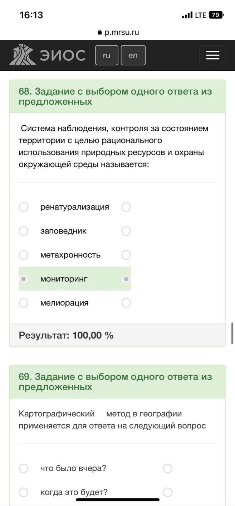Click the page scrollbar on the right edge
This screenshot has height=506, width=235.
(232, 333)
